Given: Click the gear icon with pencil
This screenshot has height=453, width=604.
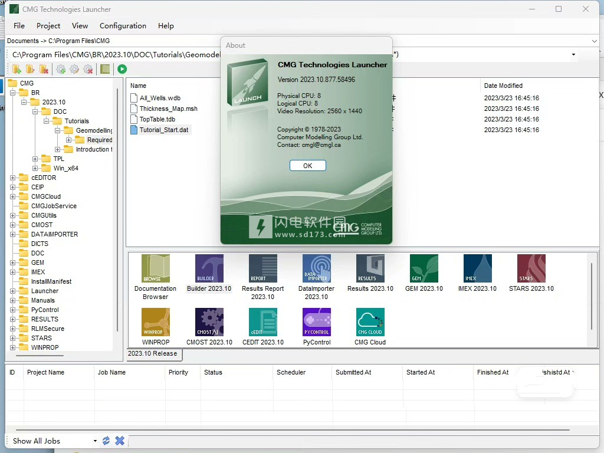Looking at the screenshot, I should [x=74, y=70].
